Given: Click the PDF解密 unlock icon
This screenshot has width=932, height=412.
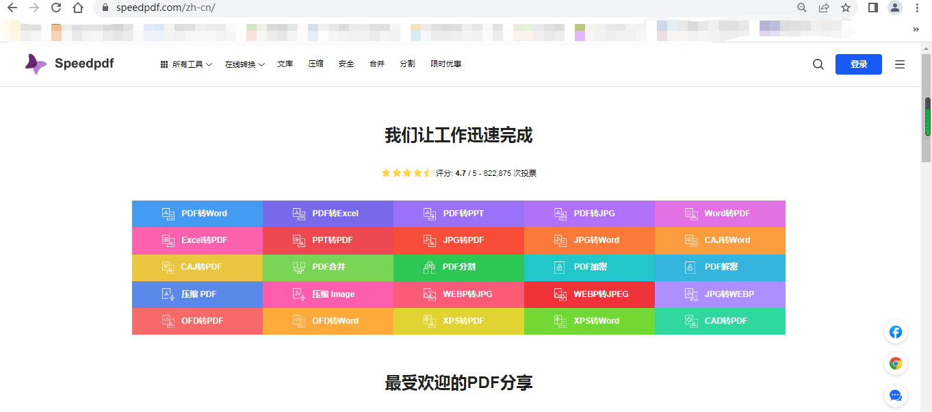Looking at the screenshot, I should (x=690, y=267).
